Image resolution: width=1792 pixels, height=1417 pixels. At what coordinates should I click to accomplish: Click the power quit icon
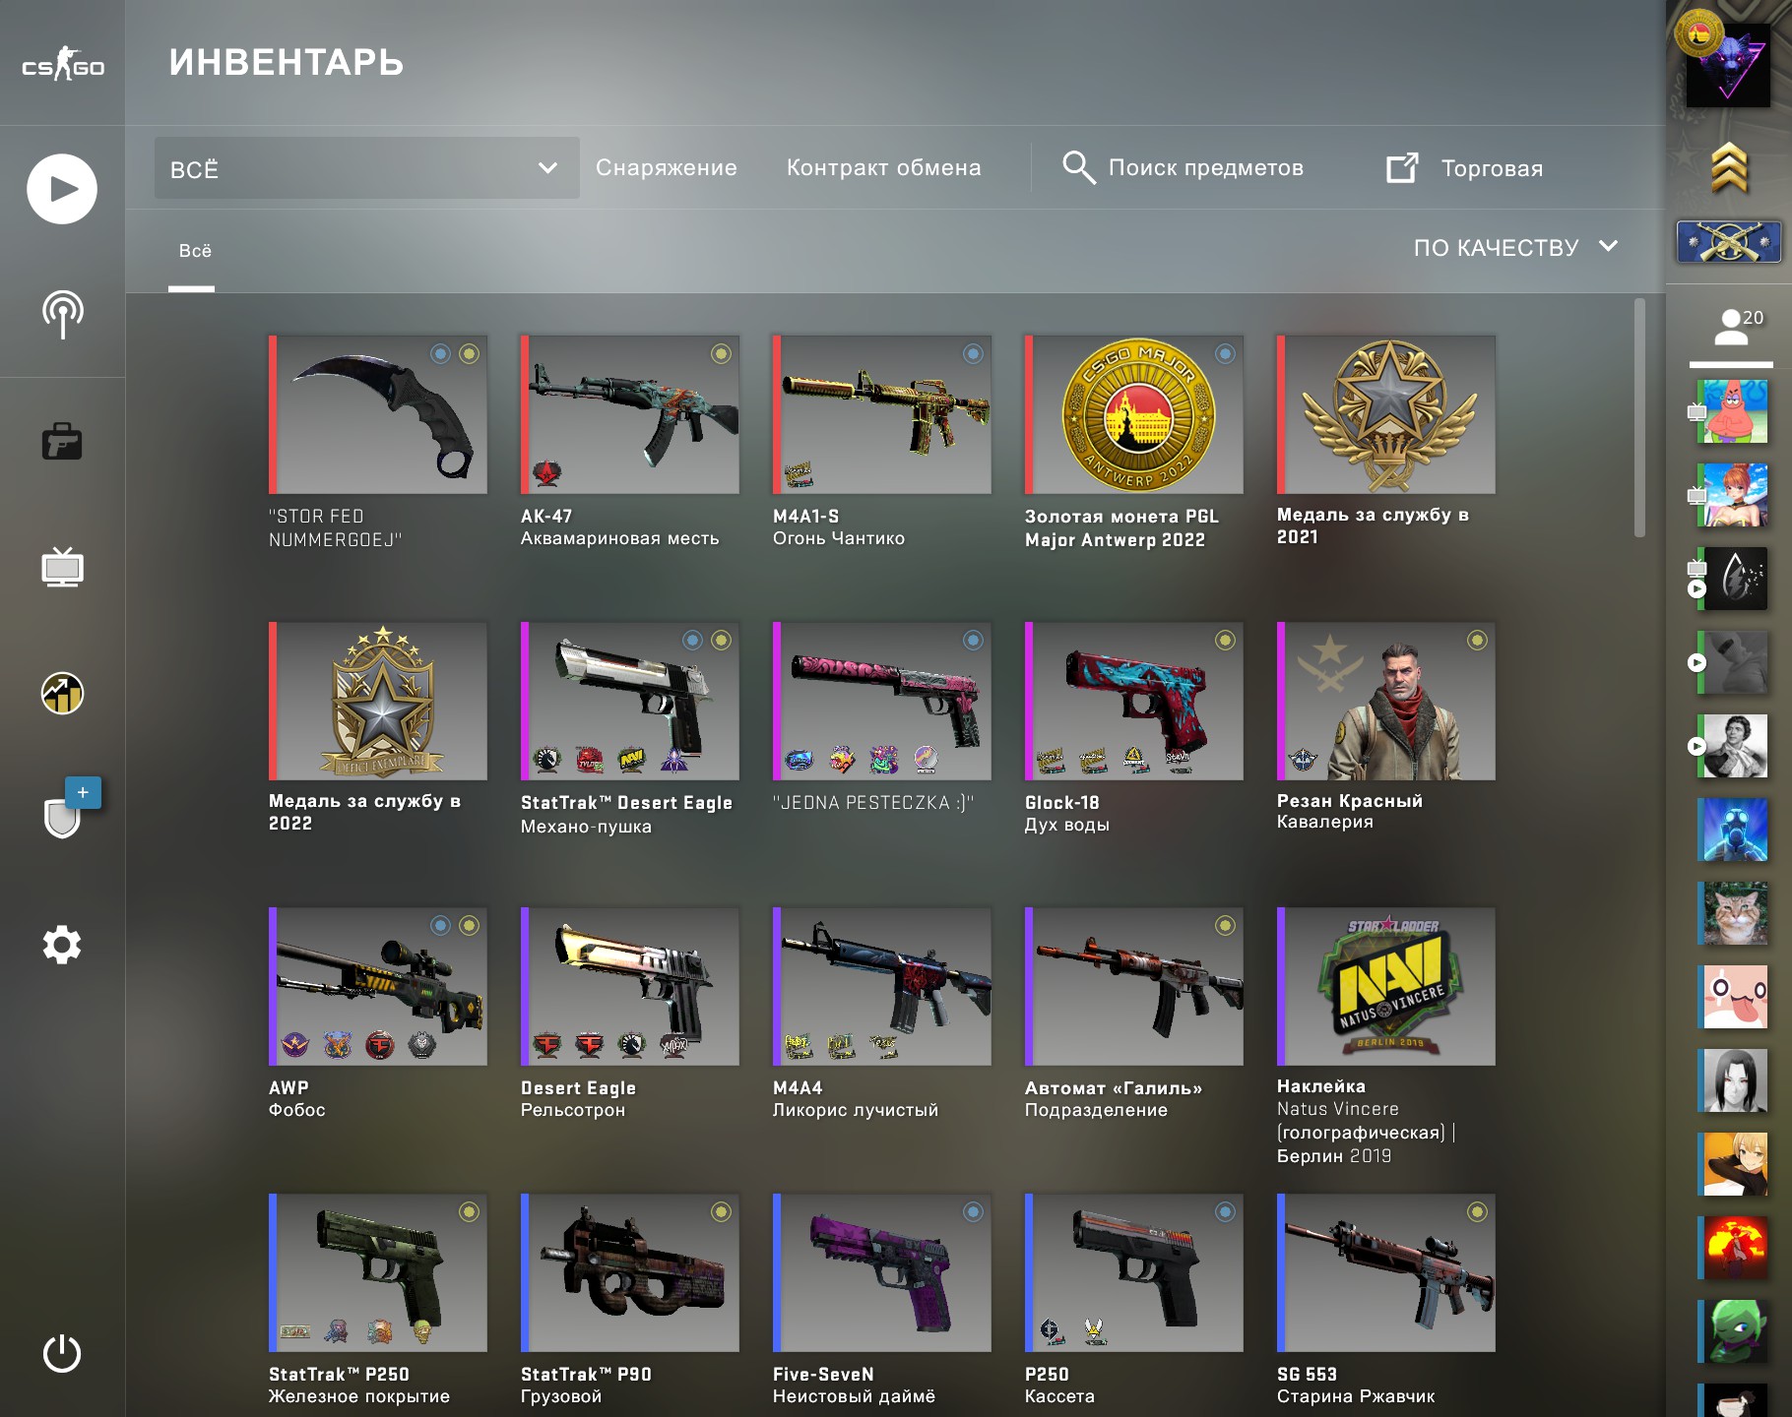point(62,1353)
